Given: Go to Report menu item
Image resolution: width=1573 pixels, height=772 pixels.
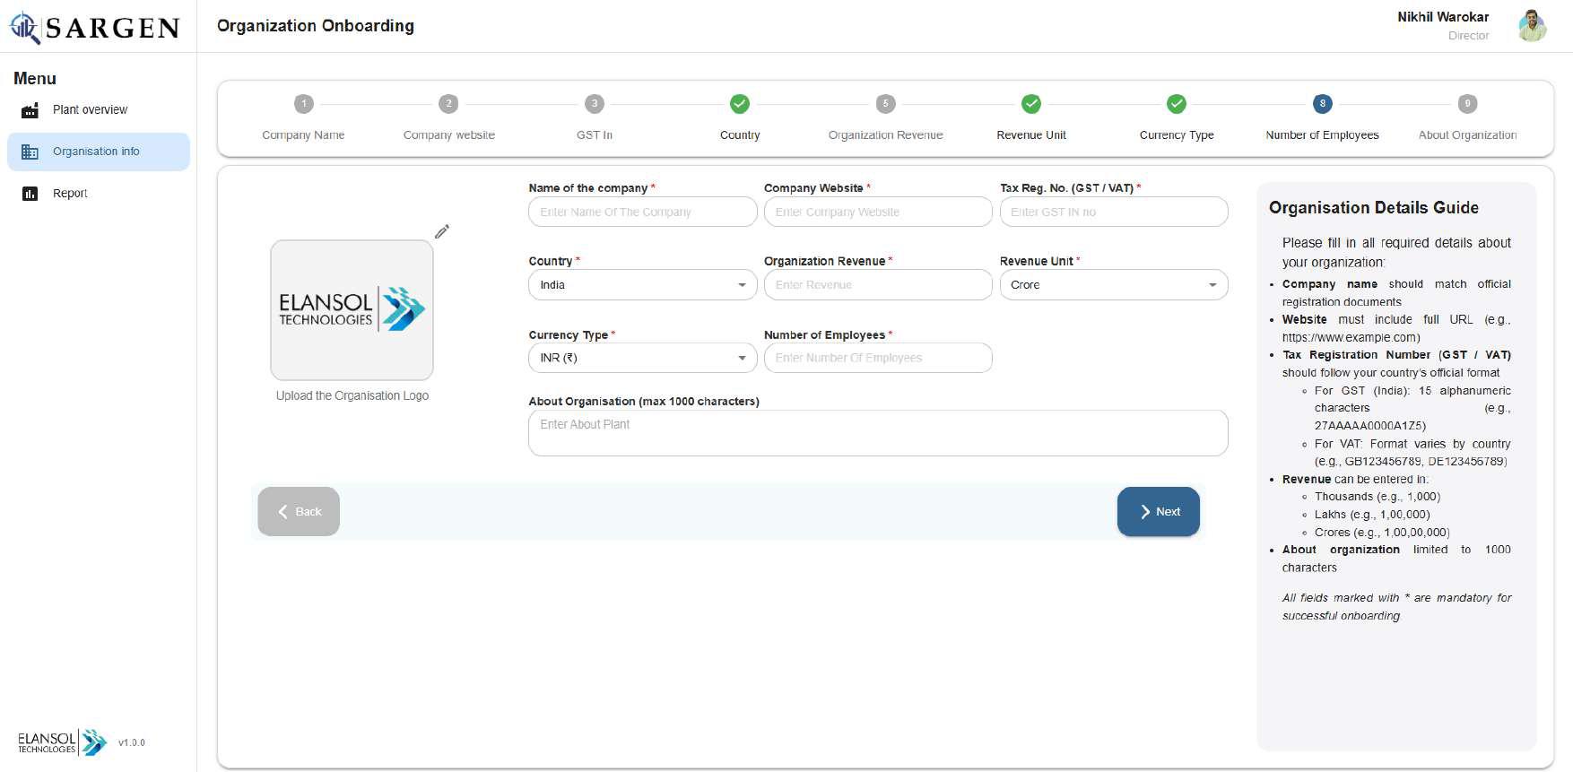Looking at the screenshot, I should pyautogui.click(x=70, y=194).
